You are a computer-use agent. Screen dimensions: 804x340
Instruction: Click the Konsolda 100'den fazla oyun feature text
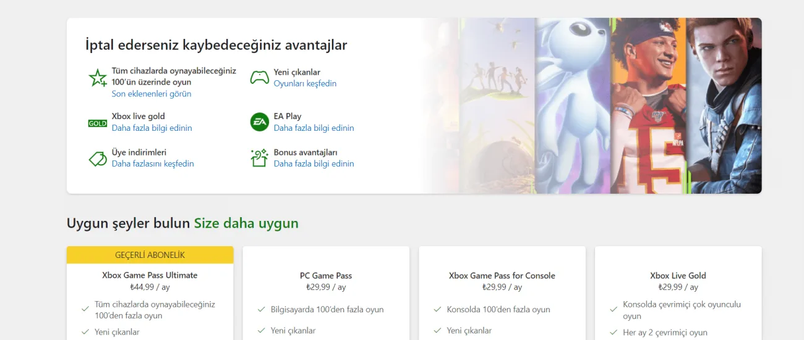click(x=498, y=310)
